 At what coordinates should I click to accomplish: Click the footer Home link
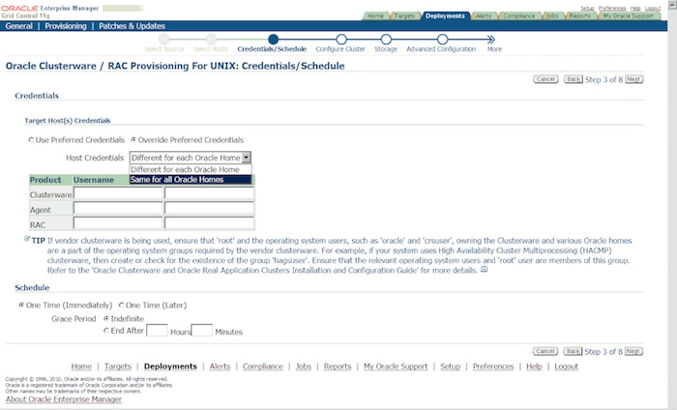click(x=81, y=366)
